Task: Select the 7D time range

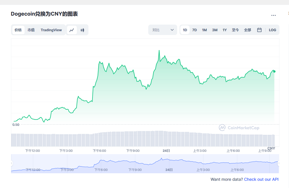Action: 194,30
